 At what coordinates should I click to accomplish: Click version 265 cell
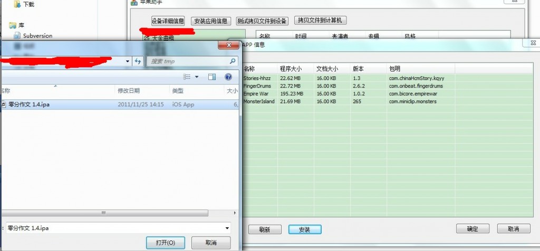(357, 102)
